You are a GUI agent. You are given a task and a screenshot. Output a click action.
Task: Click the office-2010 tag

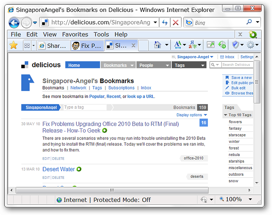coord(194,158)
